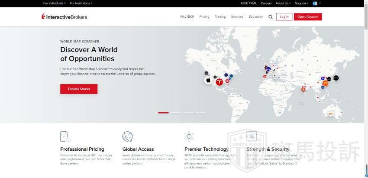Switch to the first carousel slide indicator

163,113
